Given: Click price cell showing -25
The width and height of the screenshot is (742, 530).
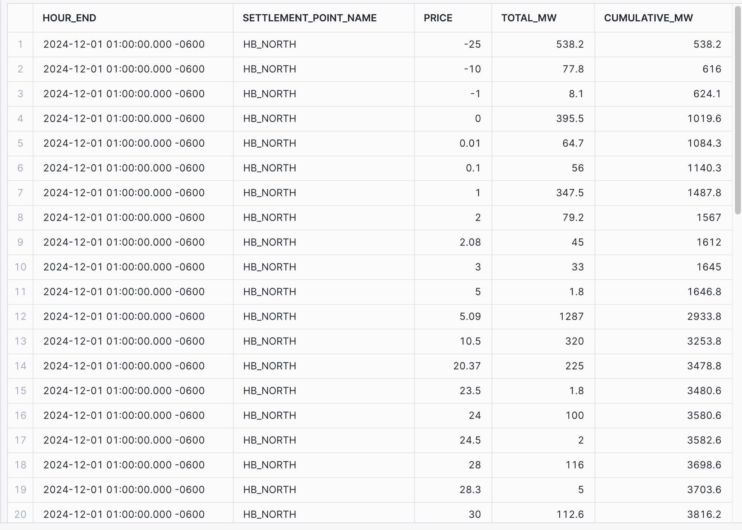Looking at the screenshot, I should click(472, 44).
